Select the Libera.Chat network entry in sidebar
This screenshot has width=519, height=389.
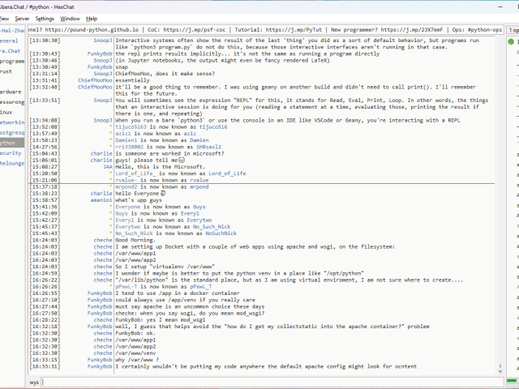click(10, 50)
